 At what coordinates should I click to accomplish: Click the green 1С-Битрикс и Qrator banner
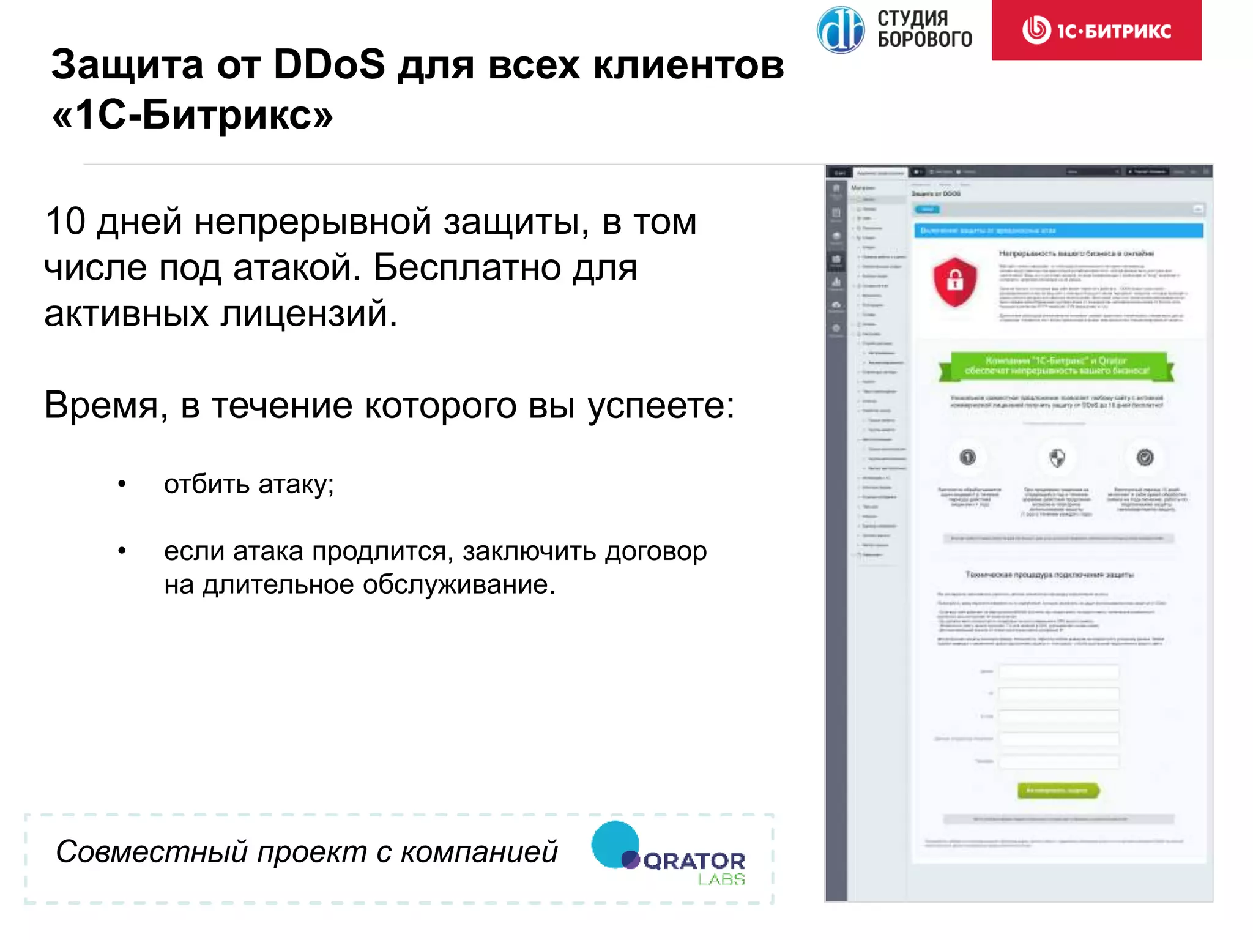[x=1057, y=366]
